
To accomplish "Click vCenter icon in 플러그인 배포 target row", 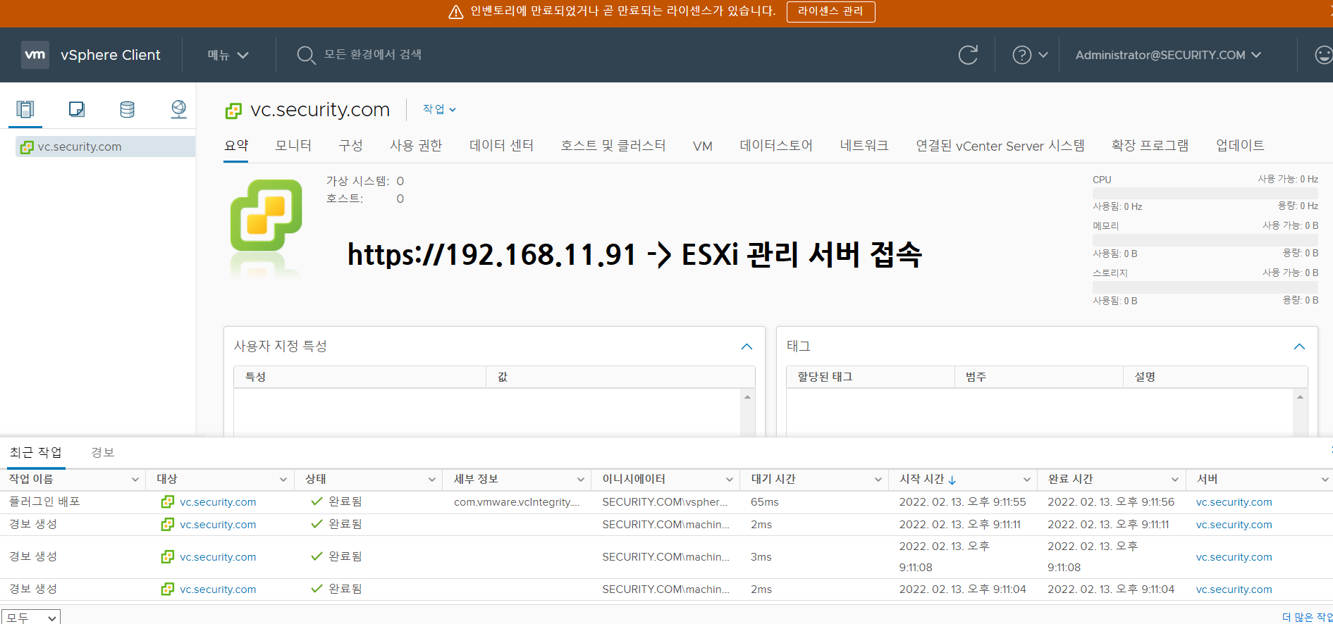I will pos(168,502).
